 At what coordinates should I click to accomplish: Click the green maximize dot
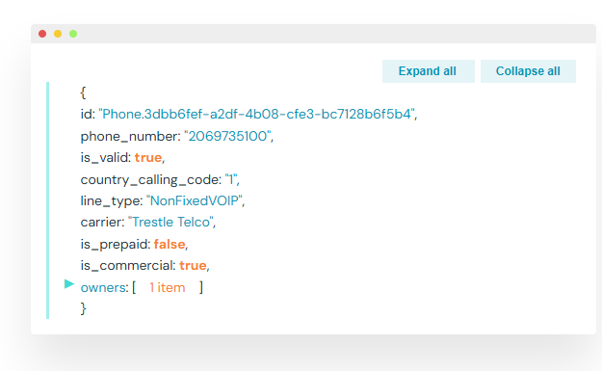(x=73, y=34)
